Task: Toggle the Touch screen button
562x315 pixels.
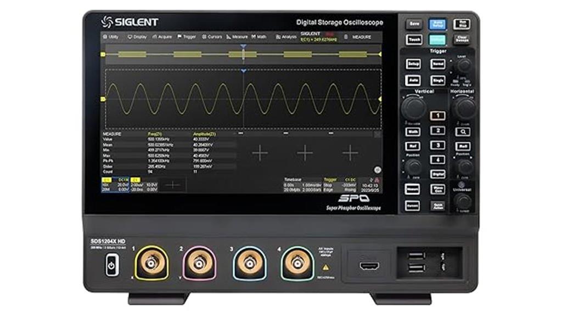Action: click(413, 40)
